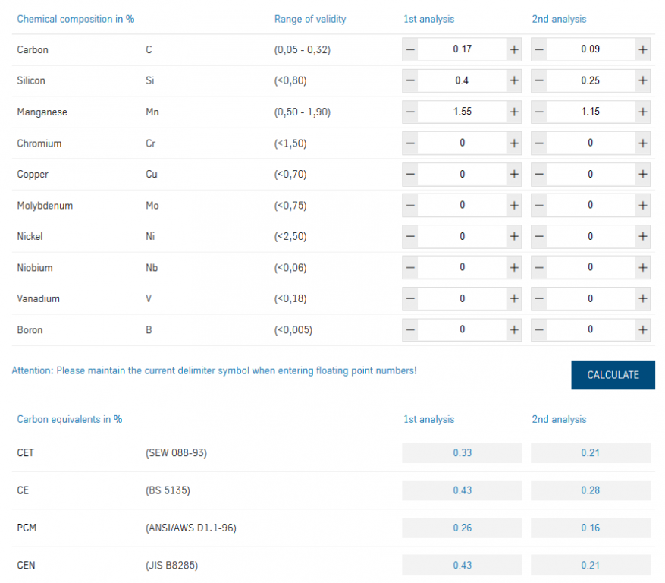
Task: Click the CEN 1st analysis result
Action: pos(462,565)
